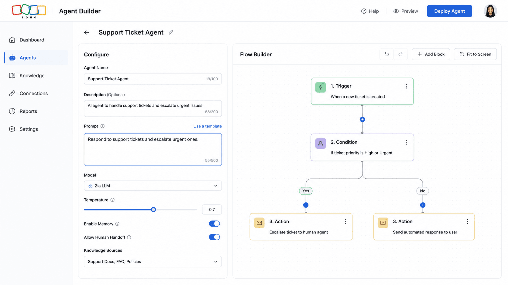
Task: Open options for Escalate ticket action
Action: [x=345, y=222]
